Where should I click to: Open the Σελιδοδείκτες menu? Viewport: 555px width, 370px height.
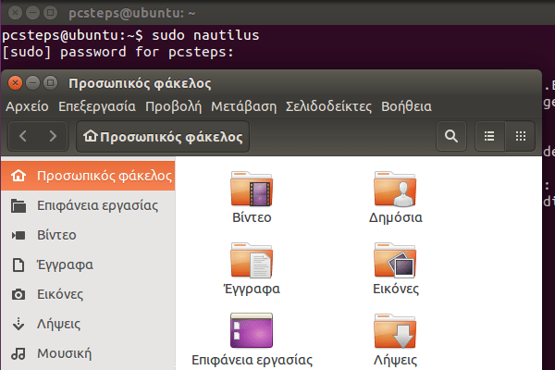(x=328, y=106)
